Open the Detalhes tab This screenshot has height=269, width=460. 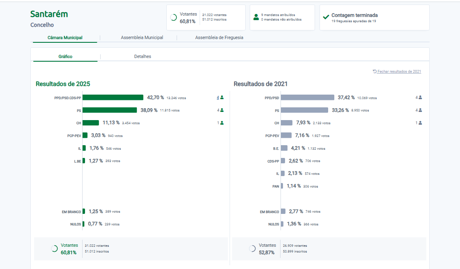tap(143, 56)
